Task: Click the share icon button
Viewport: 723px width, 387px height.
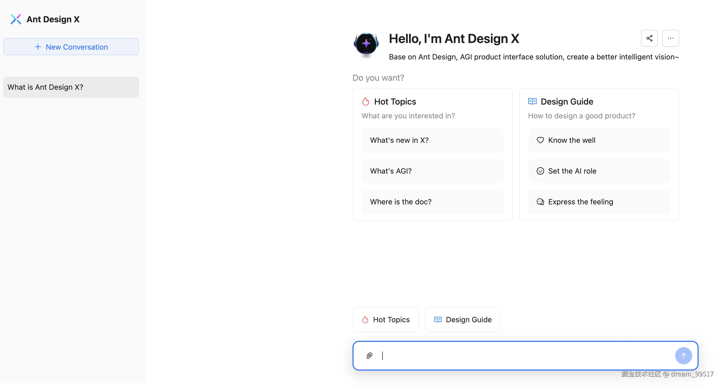Action: 649,38
